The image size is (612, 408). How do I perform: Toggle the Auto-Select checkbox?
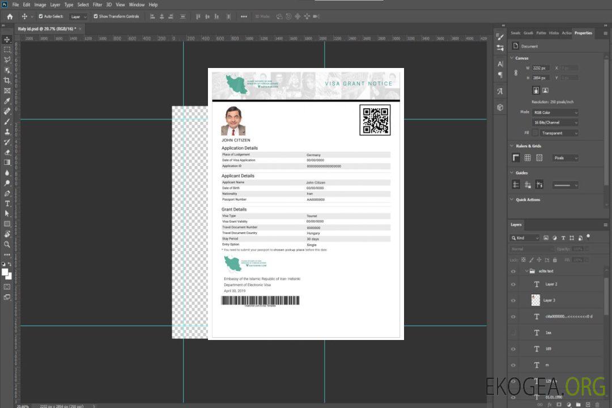tap(41, 16)
